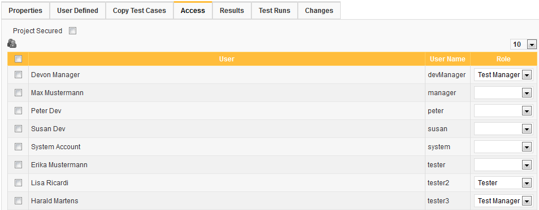Switch to the Properties tab
Viewport: 539px width, 210px height.
[x=25, y=11]
